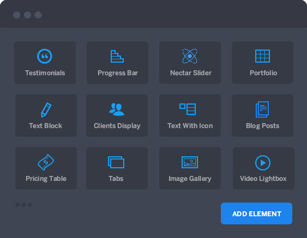
Task: Click the Image Gallery label
Action: pyautogui.click(x=190, y=179)
